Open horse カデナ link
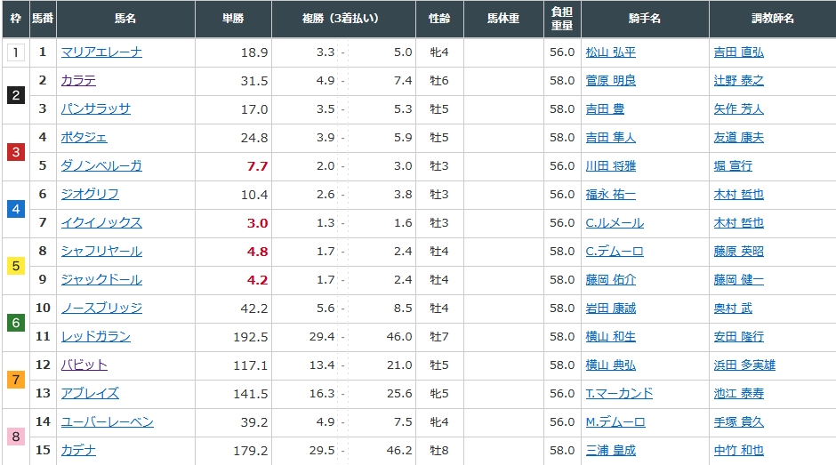 click(x=78, y=451)
